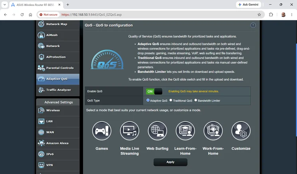
Task: Click the 'QoS Type' row label
Action: click(93, 101)
